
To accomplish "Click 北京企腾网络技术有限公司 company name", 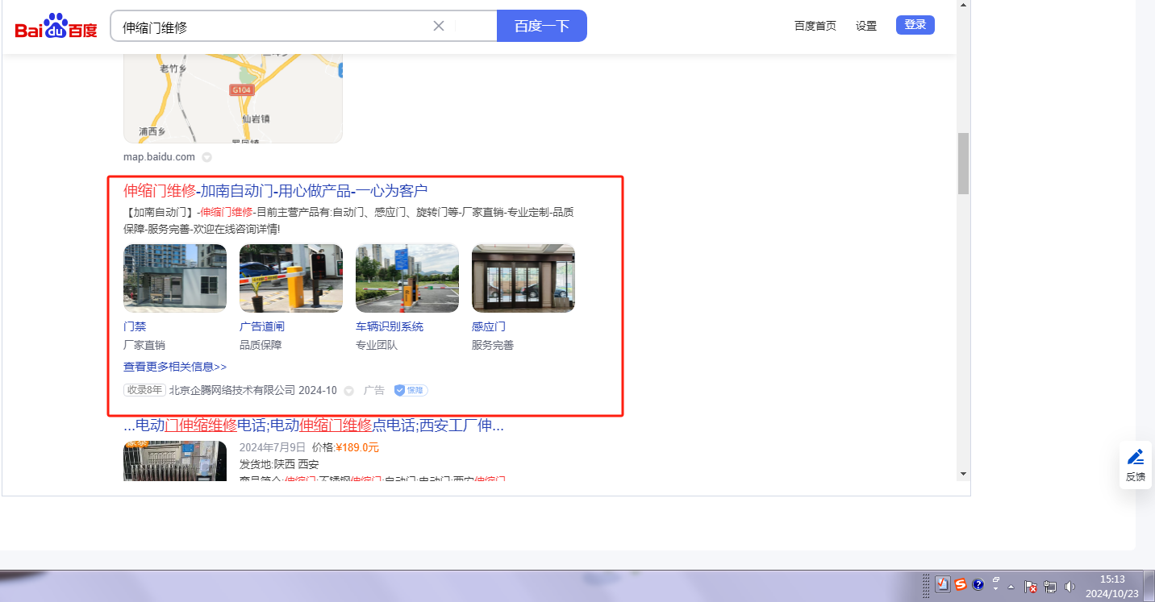I will tap(232, 390).
